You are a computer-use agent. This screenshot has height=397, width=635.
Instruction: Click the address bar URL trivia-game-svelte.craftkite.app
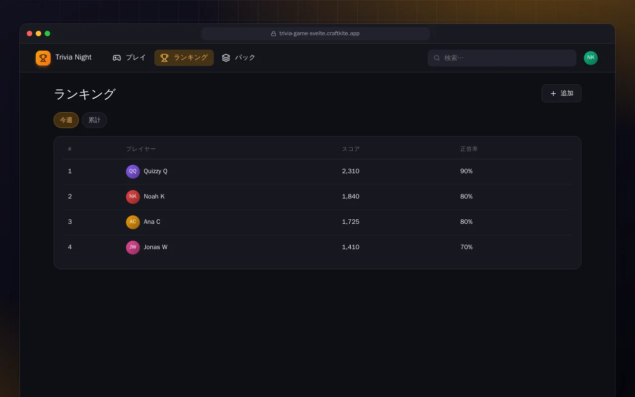319,34
